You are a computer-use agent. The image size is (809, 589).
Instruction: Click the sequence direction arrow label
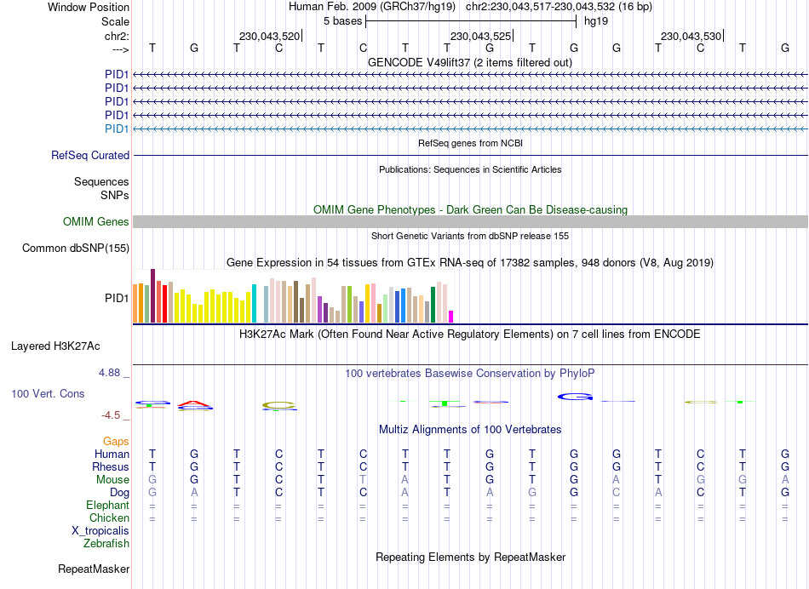(x=120, y=49)
